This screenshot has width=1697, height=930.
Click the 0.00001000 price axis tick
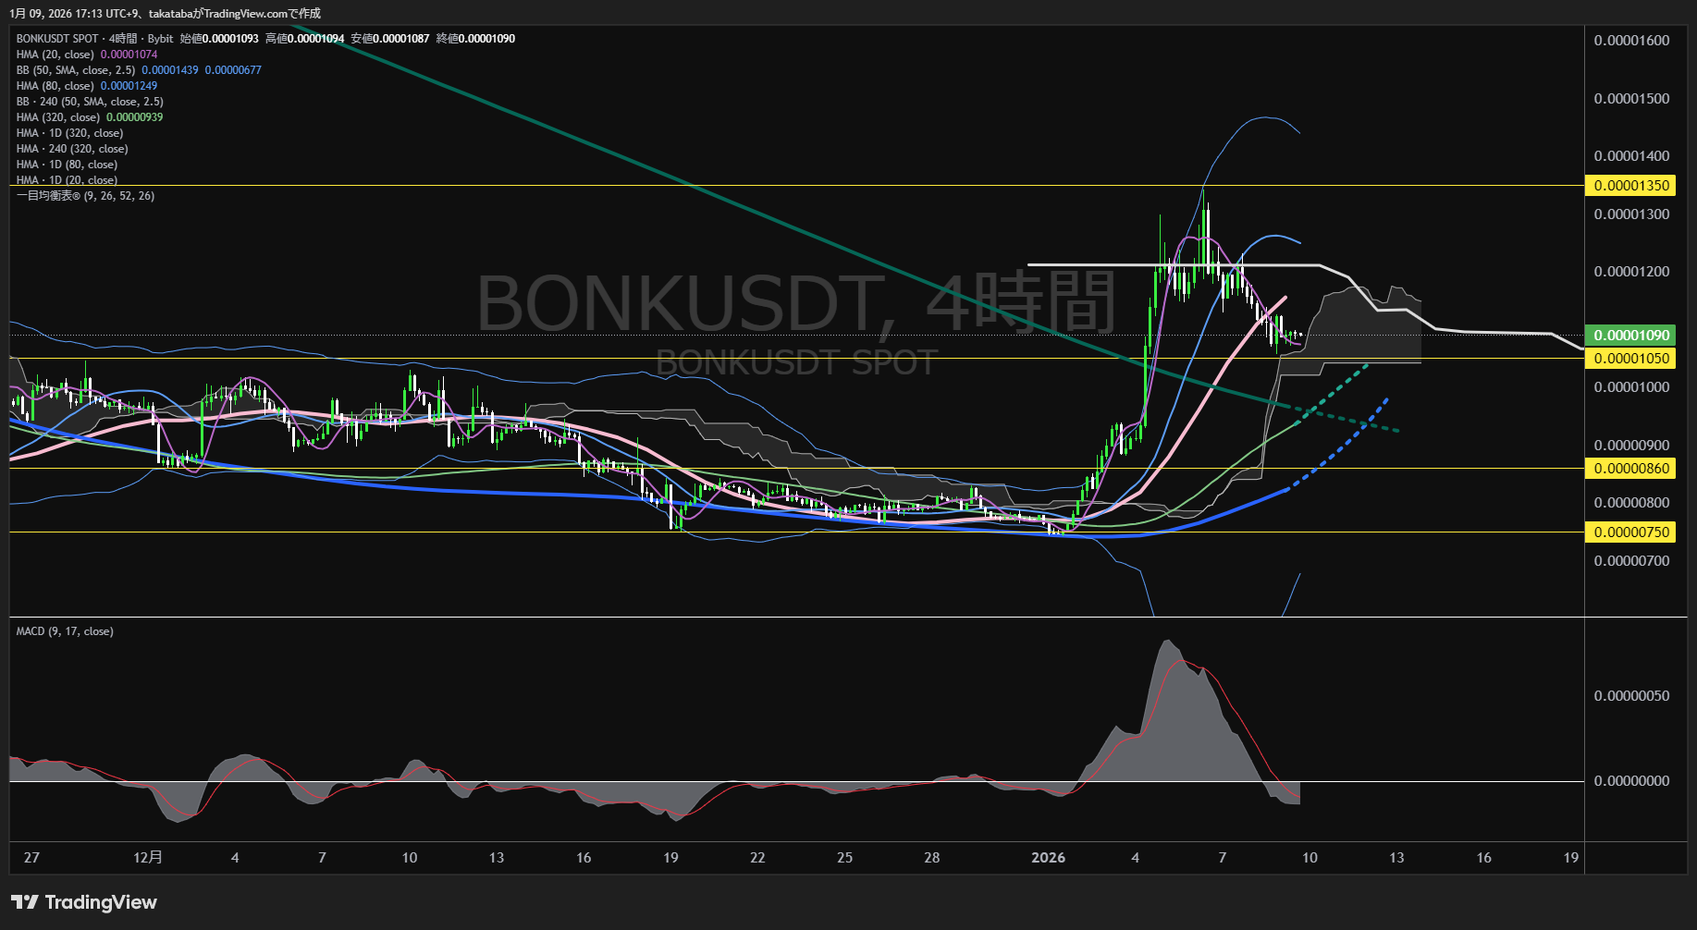[x=1631, y=387]
